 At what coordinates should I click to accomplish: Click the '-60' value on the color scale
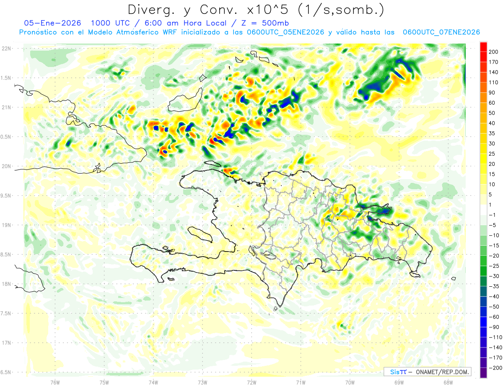495,317
